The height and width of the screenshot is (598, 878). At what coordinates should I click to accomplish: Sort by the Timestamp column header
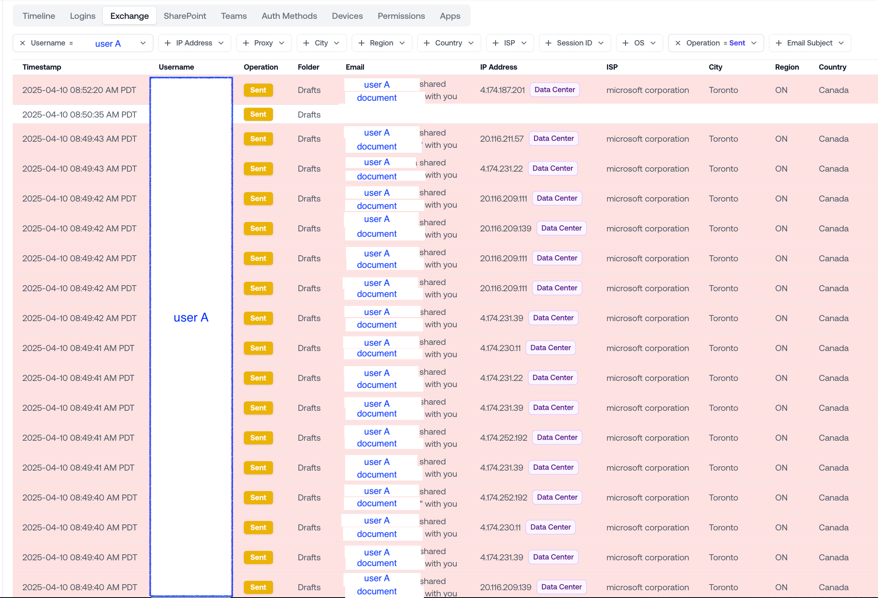click(42, 67)
